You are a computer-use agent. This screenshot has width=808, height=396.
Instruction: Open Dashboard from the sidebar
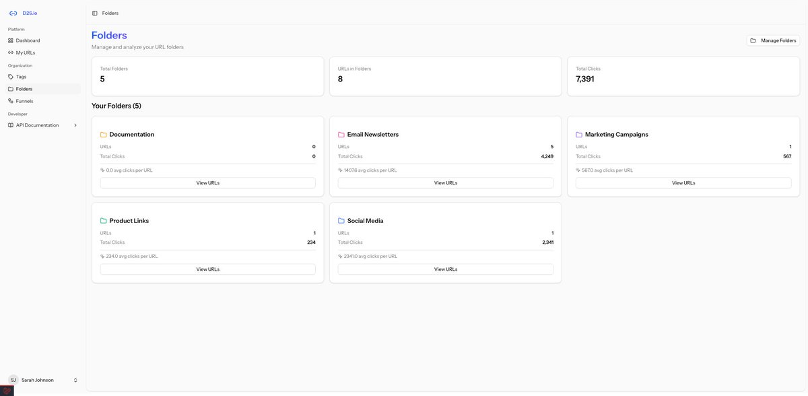(43, 40)
